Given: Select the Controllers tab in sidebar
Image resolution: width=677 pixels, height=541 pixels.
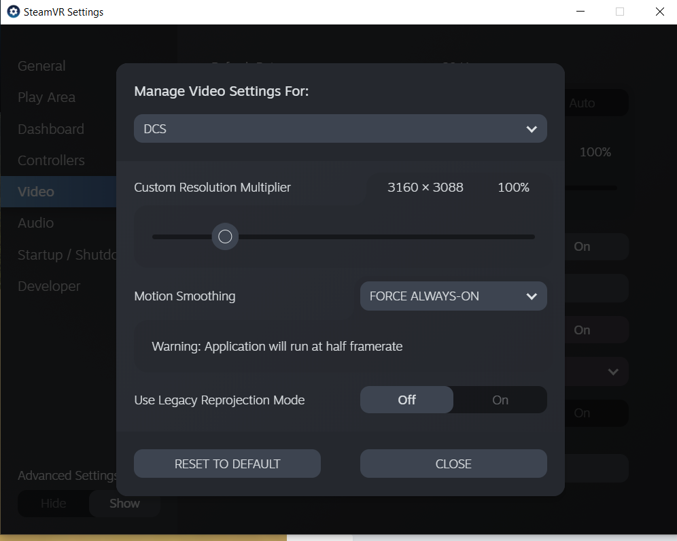Looking at the screenshot, I should (51, 160).
